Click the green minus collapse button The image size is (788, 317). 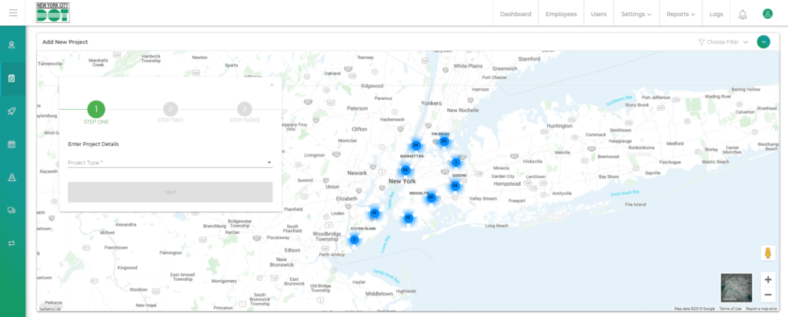(763, 42)
